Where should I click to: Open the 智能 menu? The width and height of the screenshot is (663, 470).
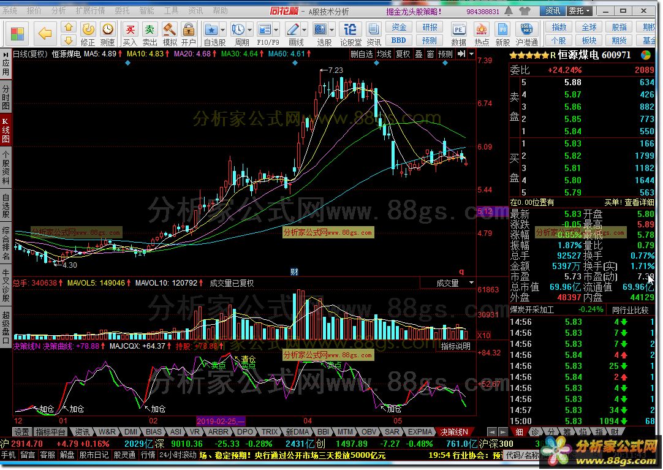tap(146, 10)
